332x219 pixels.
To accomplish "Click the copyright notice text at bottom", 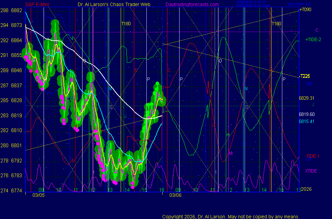I will coord(231,216).
